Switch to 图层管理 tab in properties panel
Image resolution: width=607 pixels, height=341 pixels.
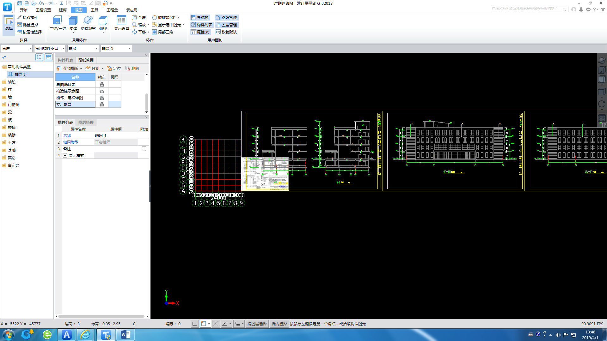tap(86, 122)
